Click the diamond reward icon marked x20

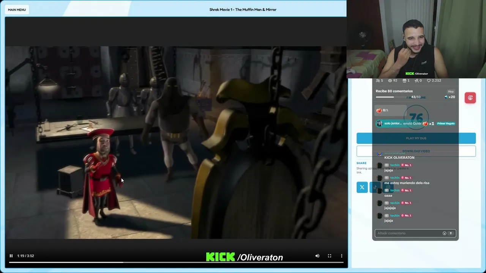click(446, 97)
